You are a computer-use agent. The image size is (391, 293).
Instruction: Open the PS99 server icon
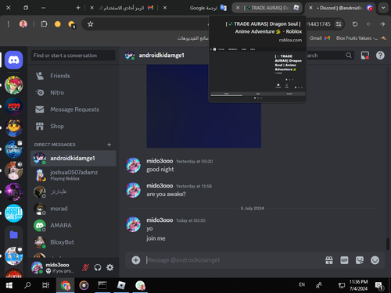click(14, 106)
